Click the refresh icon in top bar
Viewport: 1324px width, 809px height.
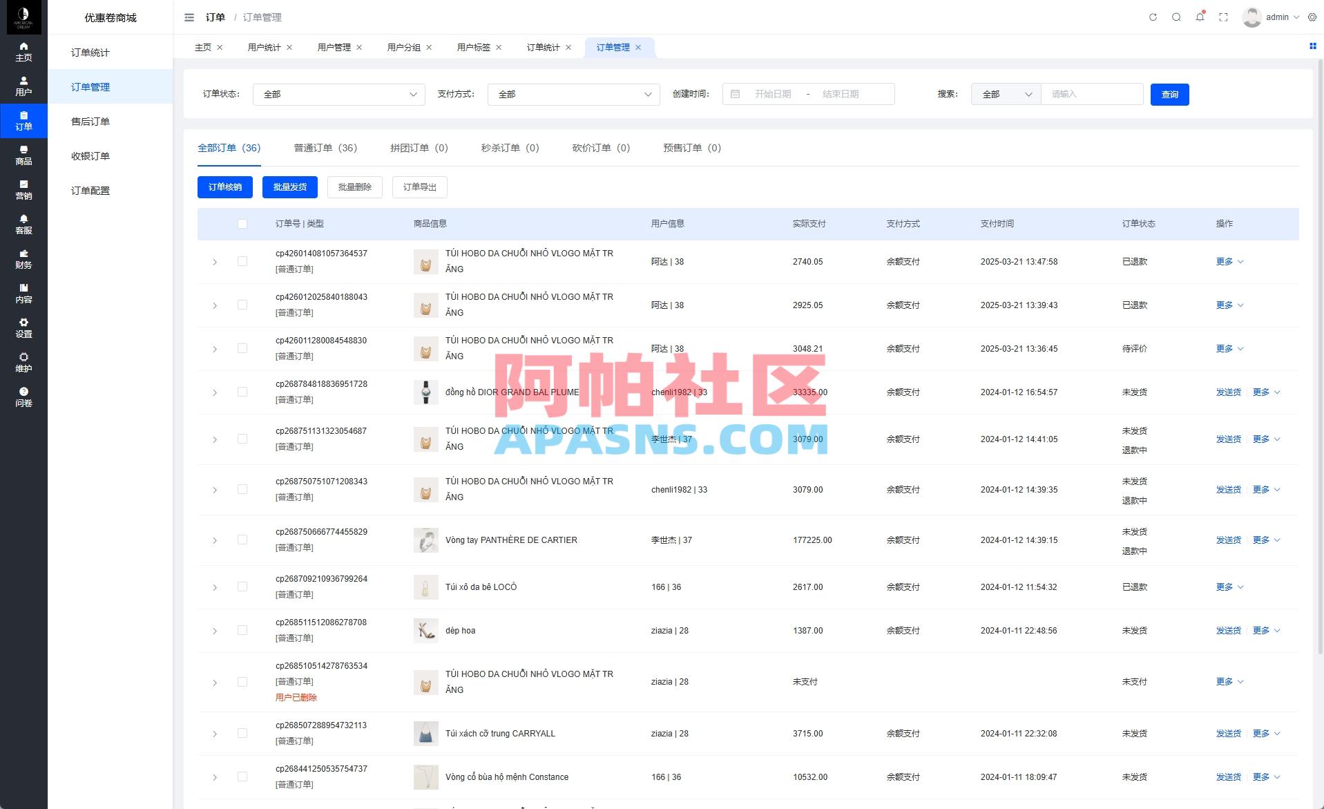click(1151, 17)
